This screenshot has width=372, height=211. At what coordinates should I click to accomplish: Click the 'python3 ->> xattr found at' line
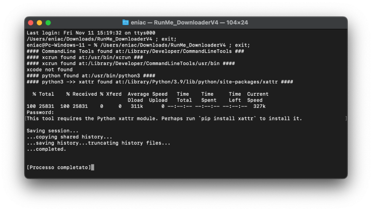160,82
